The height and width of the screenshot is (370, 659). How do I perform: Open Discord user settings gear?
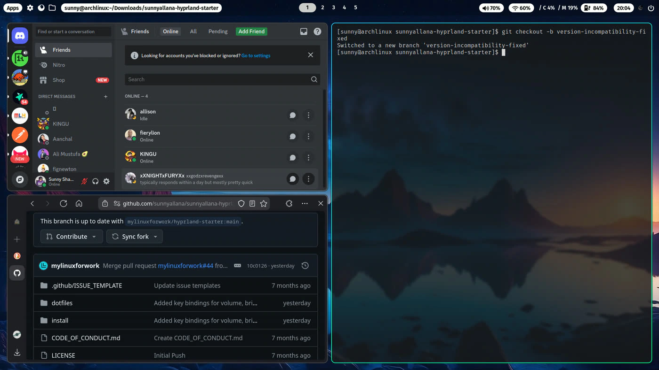tap(106, 181)
